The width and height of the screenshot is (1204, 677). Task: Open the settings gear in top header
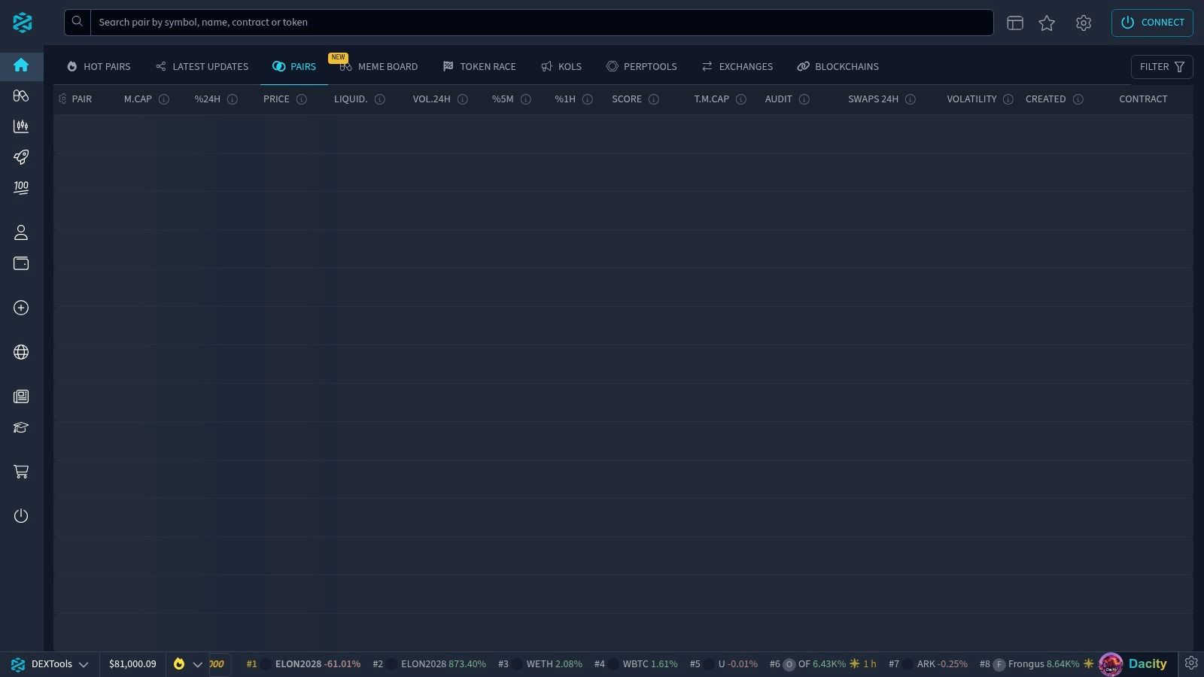1084,23
